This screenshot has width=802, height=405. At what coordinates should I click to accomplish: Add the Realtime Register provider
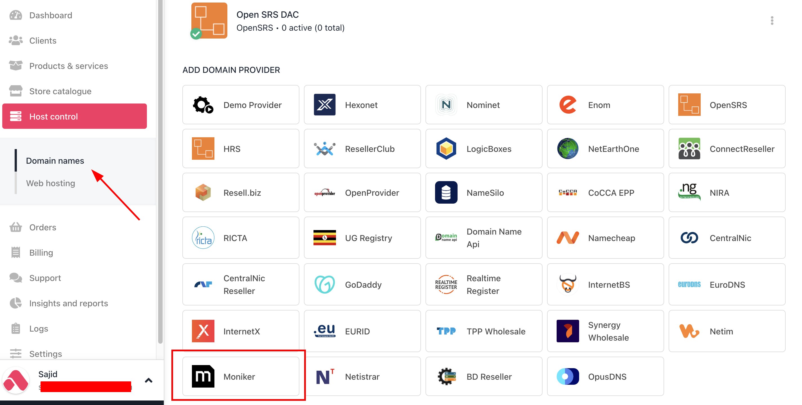point(484,284)
